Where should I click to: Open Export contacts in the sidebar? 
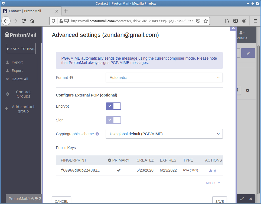click(x=14, y=70)
